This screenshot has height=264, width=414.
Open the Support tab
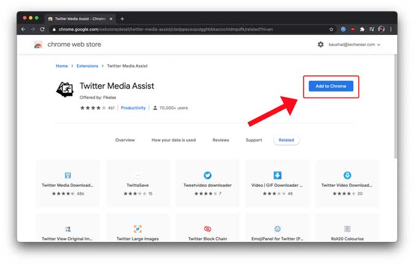tap(254, 140)
